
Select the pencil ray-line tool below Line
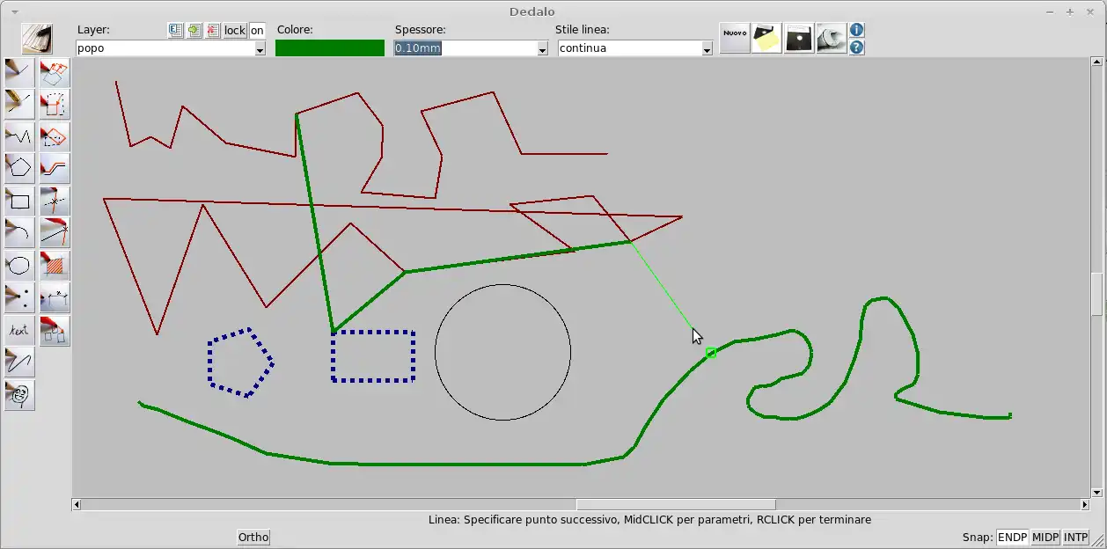19,104
